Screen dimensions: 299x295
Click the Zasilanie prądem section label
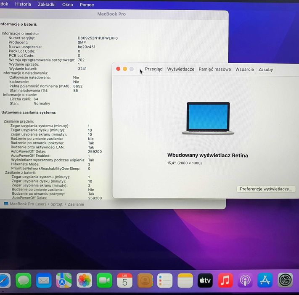coord(19,121)
